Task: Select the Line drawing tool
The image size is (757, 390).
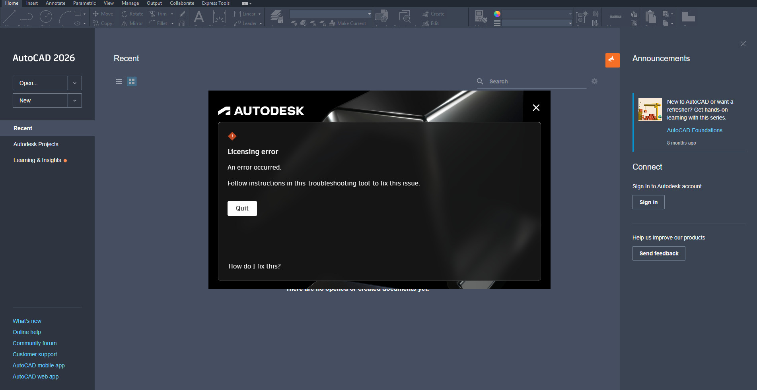Action: [x=9, y=17]
